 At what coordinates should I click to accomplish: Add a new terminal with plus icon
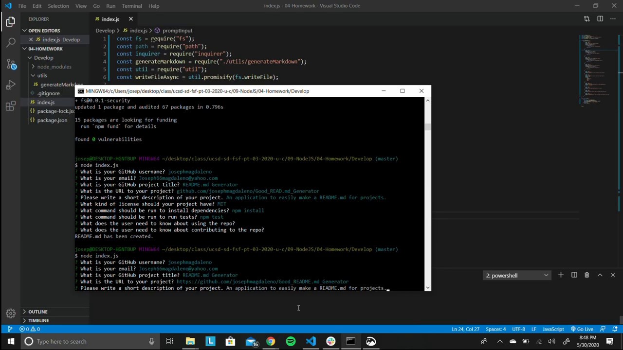561,275
